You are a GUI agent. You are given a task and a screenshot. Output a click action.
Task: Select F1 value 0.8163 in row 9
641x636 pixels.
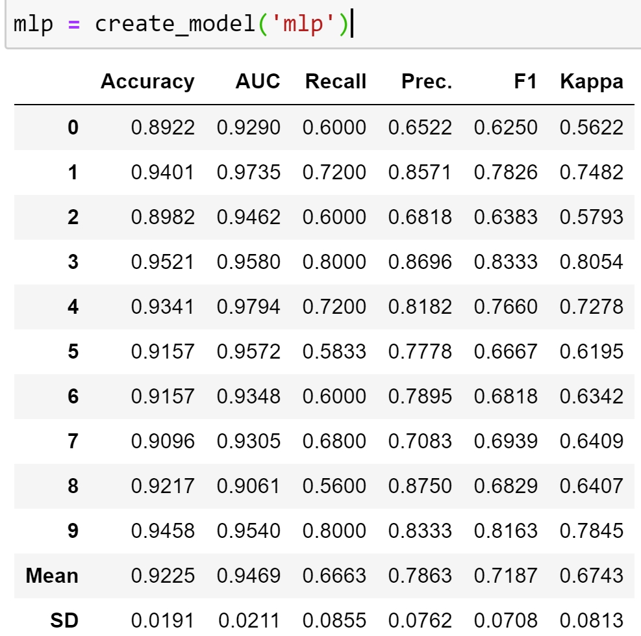[505, 531]
